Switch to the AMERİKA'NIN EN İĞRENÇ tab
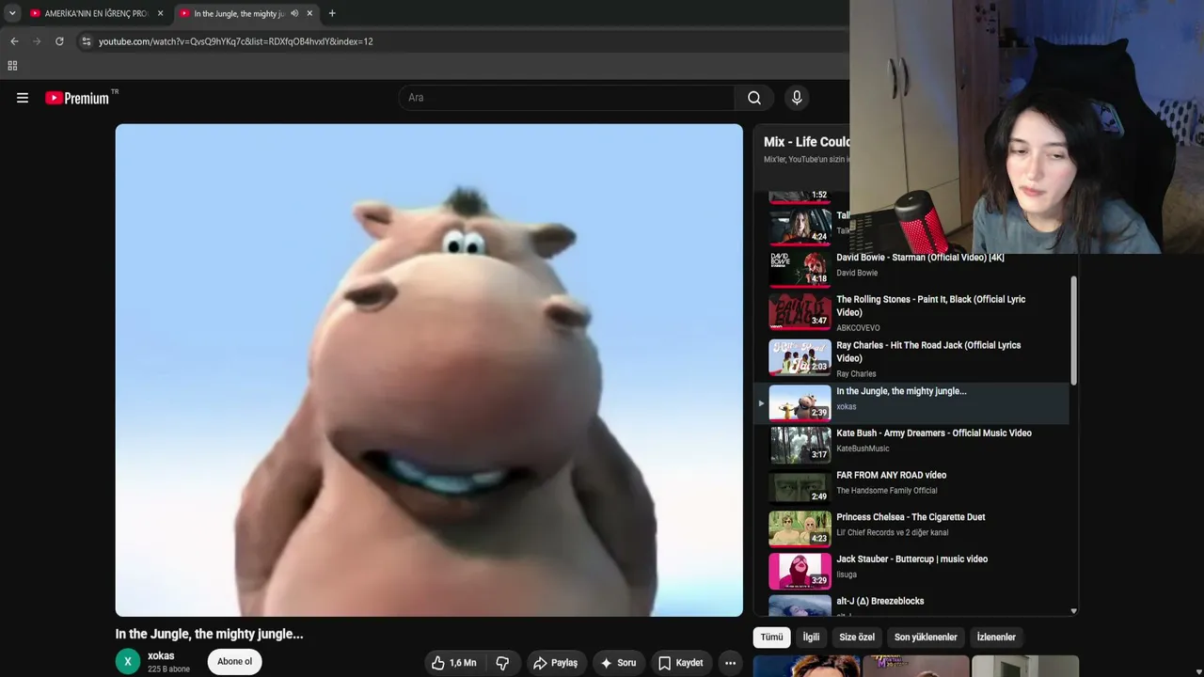Image resolution: width=1204 pixels, height=677 pixels. (x=97, y=13)
